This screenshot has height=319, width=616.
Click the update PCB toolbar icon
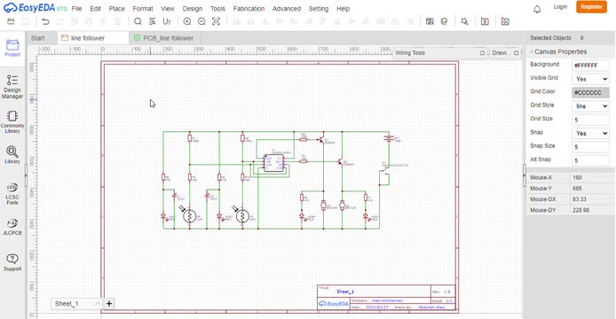point(444,21)
